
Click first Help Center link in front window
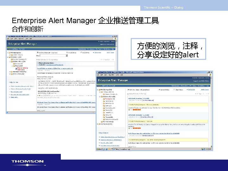[112, 137]
